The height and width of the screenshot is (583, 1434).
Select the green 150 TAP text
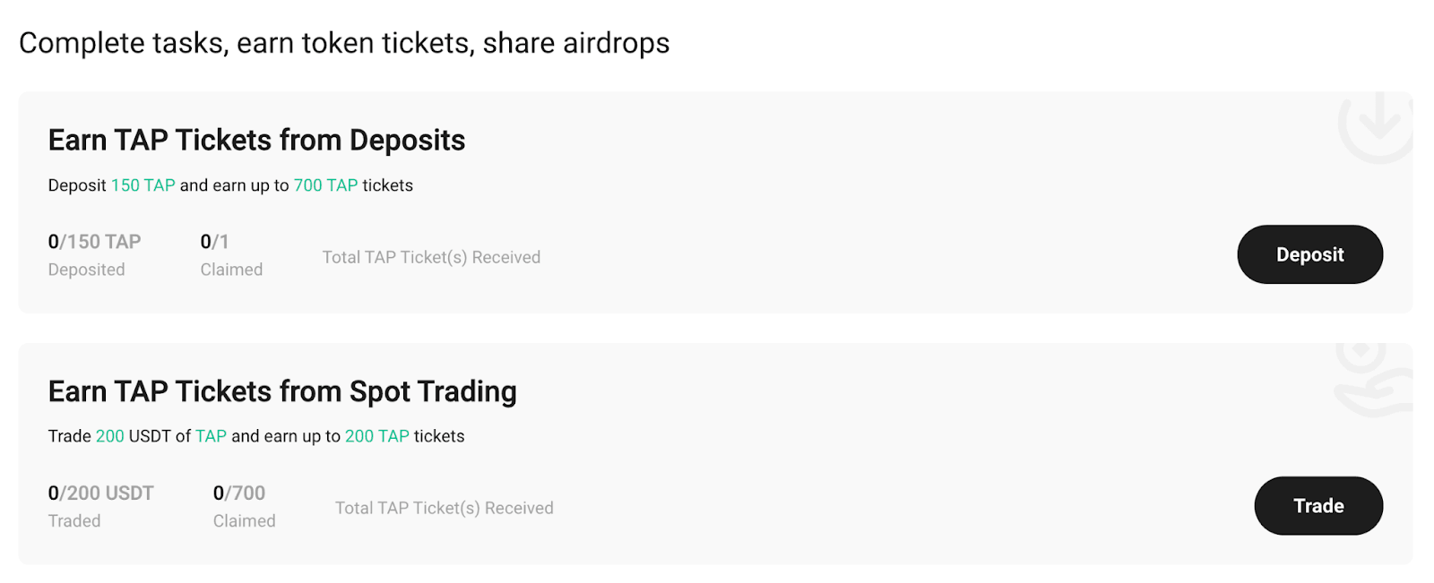[x=143, y=185]
